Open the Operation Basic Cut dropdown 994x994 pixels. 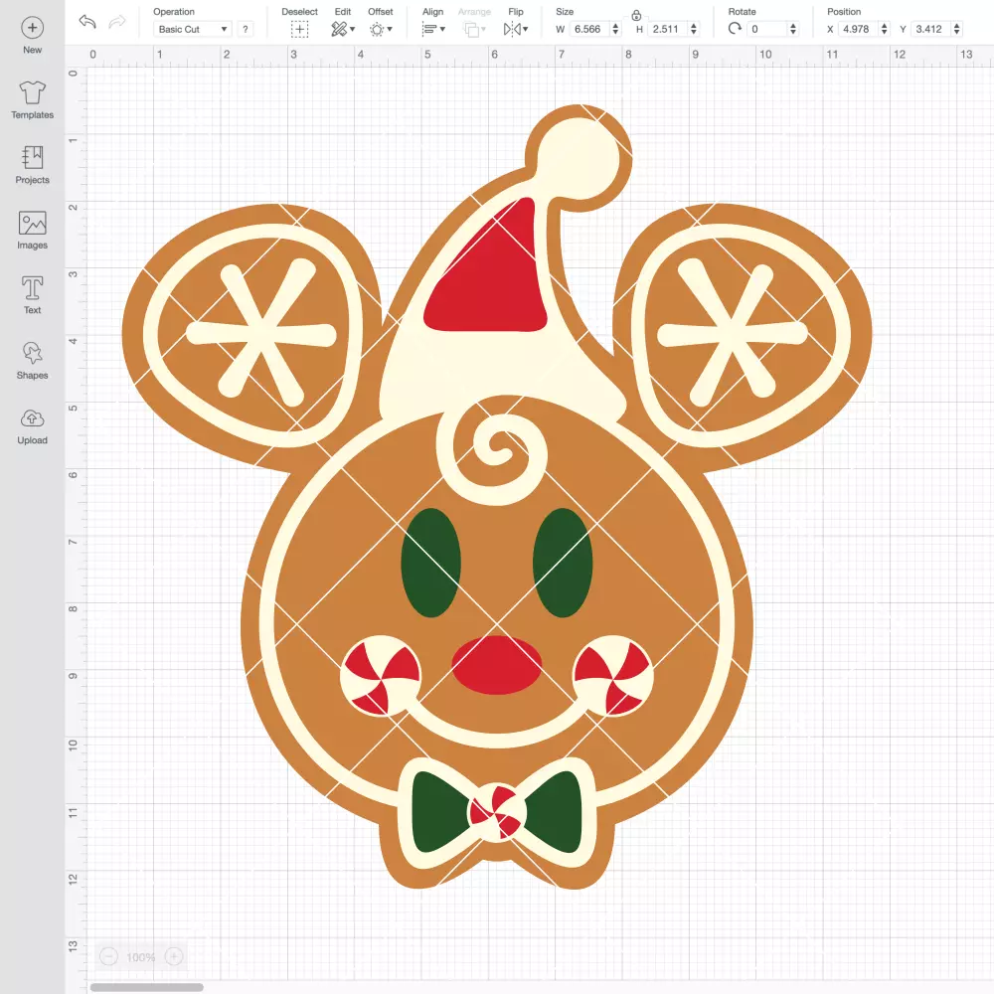click(x=193, y=29)
